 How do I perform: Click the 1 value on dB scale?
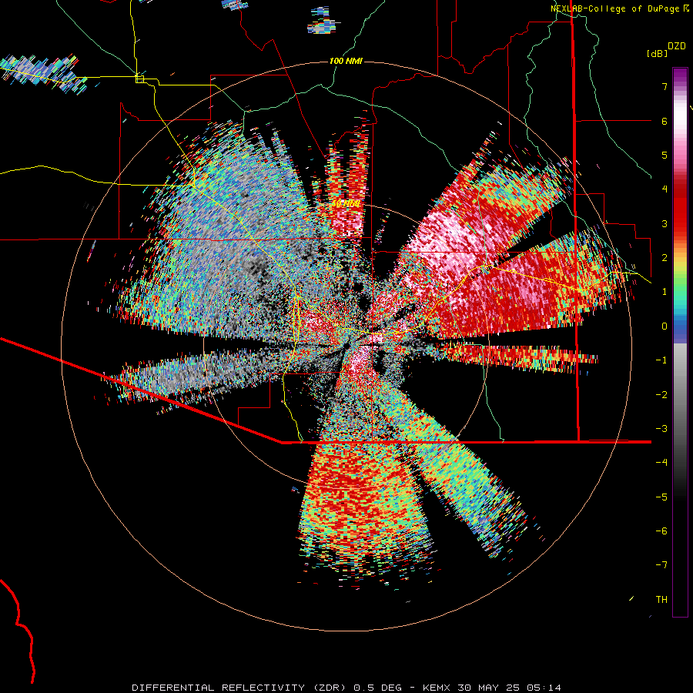pyautogui.click(x=665, y=292)
